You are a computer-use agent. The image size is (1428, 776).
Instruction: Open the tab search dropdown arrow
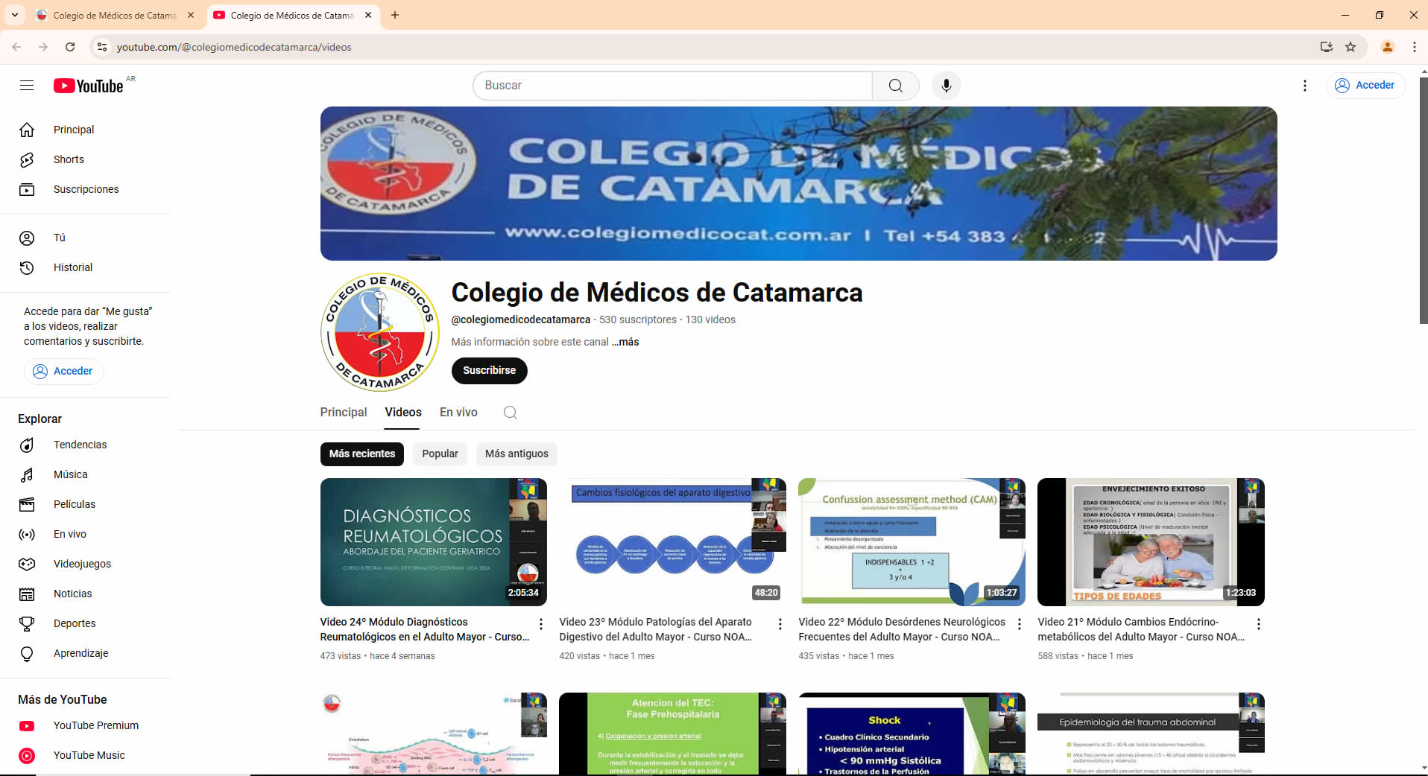point(15,15)
